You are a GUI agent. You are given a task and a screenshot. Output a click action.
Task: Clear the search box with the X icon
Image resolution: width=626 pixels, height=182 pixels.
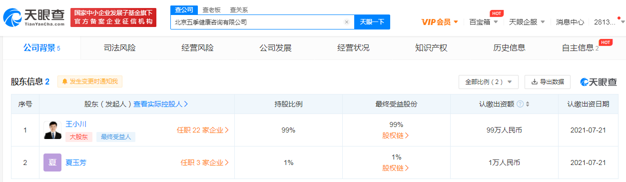[347, 22]
